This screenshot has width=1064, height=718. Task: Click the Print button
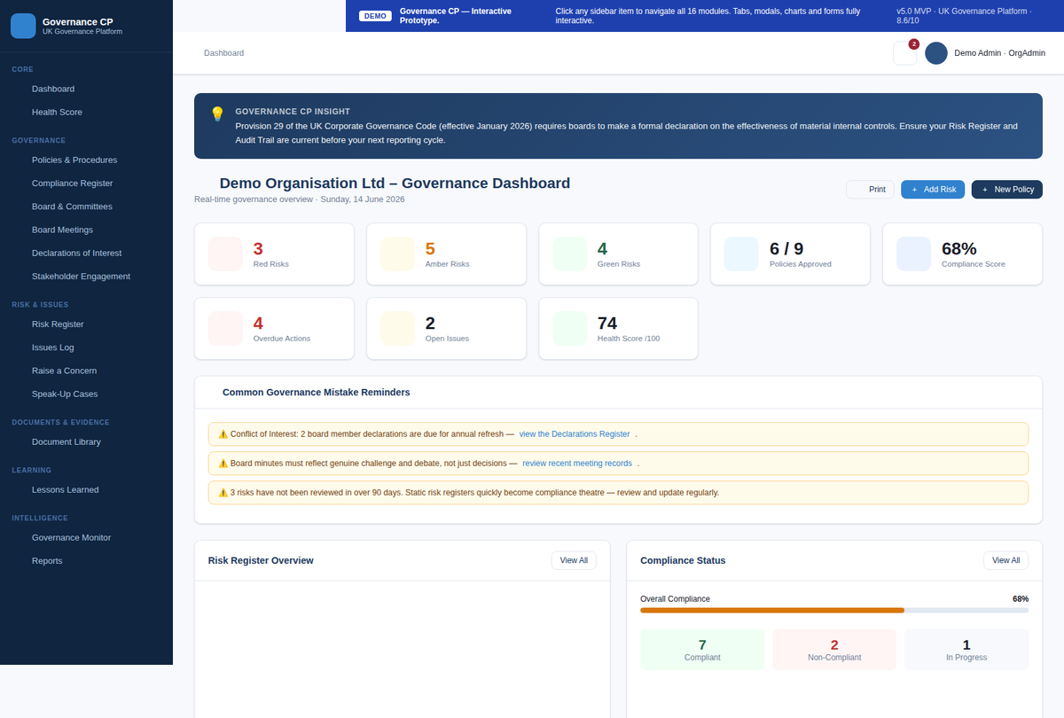870,190
